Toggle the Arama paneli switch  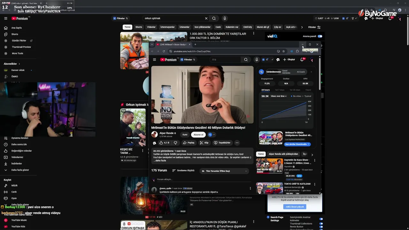(320, 36)
